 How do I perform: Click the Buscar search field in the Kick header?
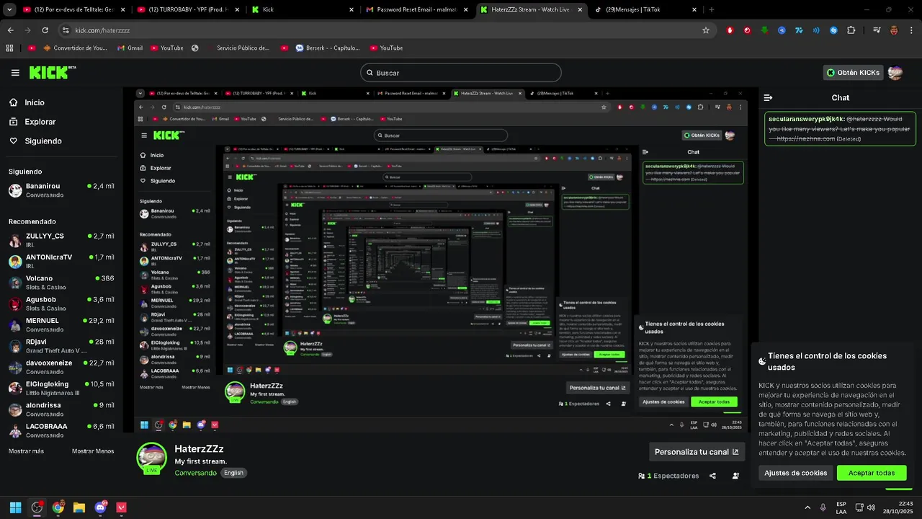461,73
